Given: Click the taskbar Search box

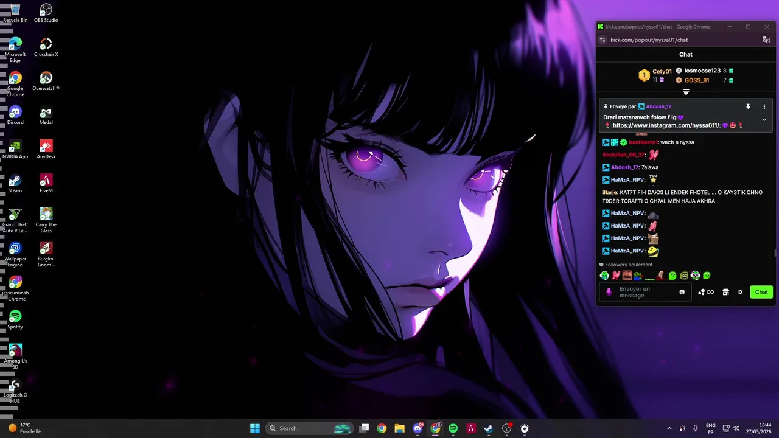Looking at the screenshot, I should (x=310, y=428).
